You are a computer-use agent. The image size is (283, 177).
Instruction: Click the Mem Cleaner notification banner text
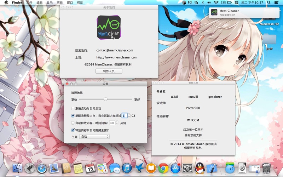tap(229, 13)
